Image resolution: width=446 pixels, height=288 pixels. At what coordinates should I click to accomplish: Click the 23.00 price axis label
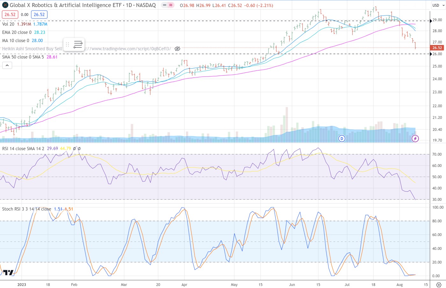pos(437,92)
